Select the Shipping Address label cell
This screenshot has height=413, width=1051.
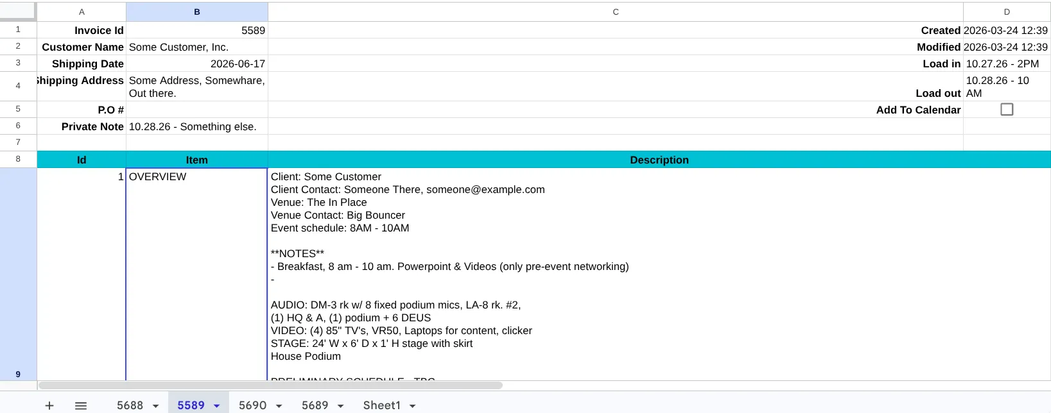[82, 87]
